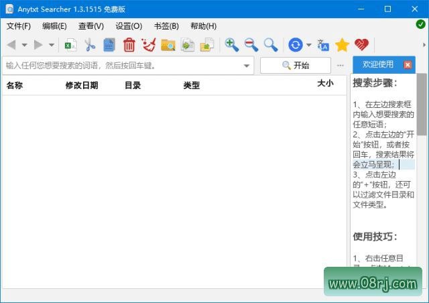Image resolution: width=429 pixels, height=303 pixels.
Task: Select the 欢迎使用 tab
Action: point(378,64)
